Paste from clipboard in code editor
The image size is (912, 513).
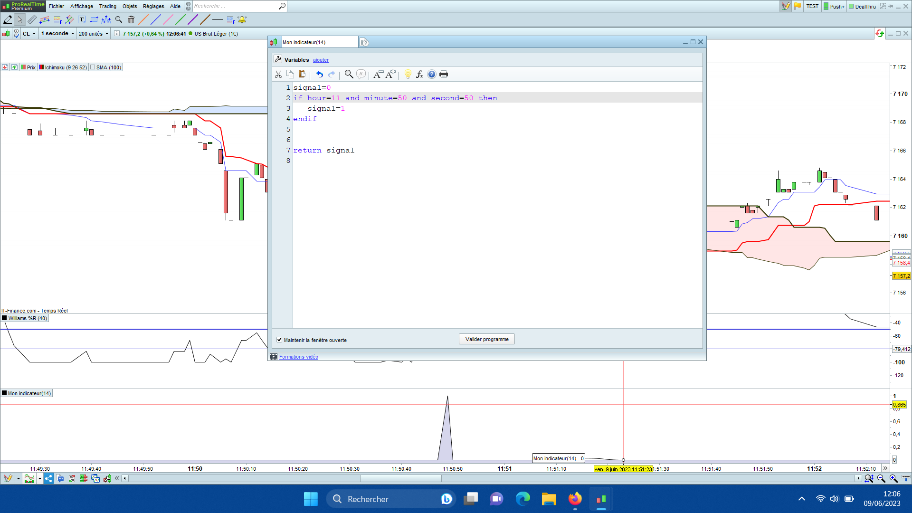[302, 74]
